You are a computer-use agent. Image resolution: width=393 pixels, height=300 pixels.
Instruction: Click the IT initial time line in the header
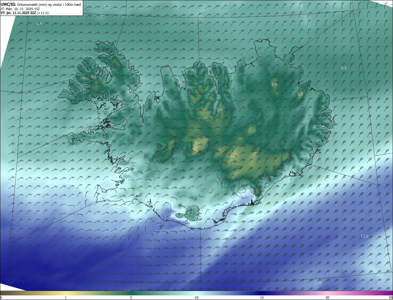tap(24, 9)
